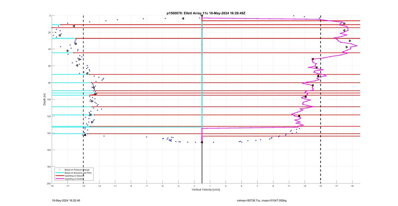Click x-axis tick label '-9'
The width and height of the screenshot is (398, 206).
coord(131,186)
